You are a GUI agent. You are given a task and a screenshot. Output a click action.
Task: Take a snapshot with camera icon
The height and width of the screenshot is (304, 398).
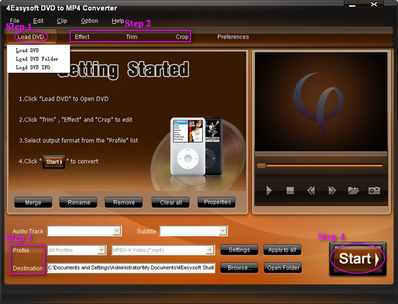click(x=374, y=190)
